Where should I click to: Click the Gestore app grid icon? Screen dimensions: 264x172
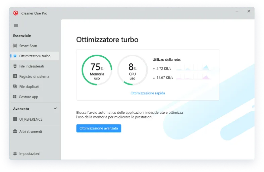15,97
